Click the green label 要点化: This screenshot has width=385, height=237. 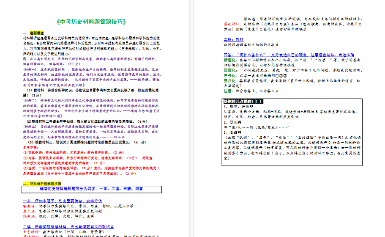pyautogui.click(x=231, y=81)
